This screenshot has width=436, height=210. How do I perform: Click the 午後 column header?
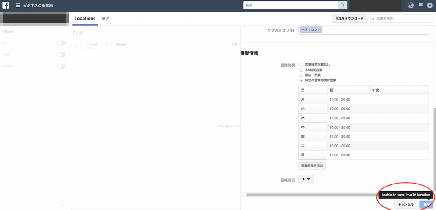pos(399,90)
